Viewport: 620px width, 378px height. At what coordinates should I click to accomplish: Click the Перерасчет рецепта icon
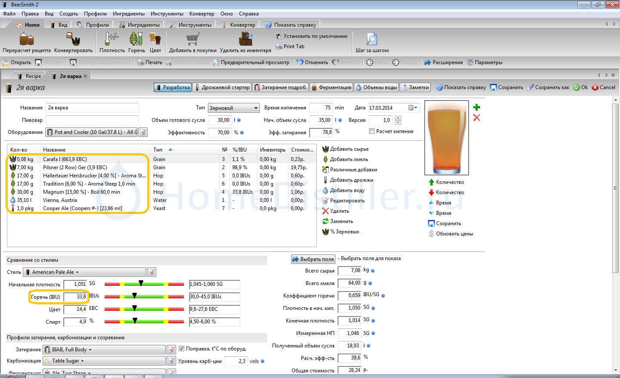[27, 43]
